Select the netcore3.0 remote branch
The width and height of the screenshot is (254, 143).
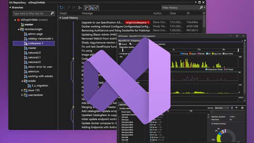(x=34, y=62)
